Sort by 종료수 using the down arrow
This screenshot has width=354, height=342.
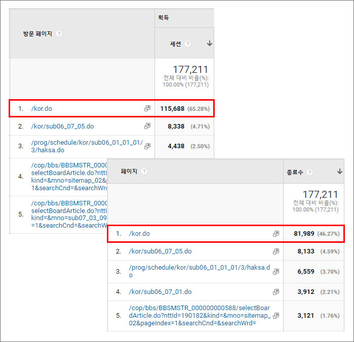click(x=339, y=172)
